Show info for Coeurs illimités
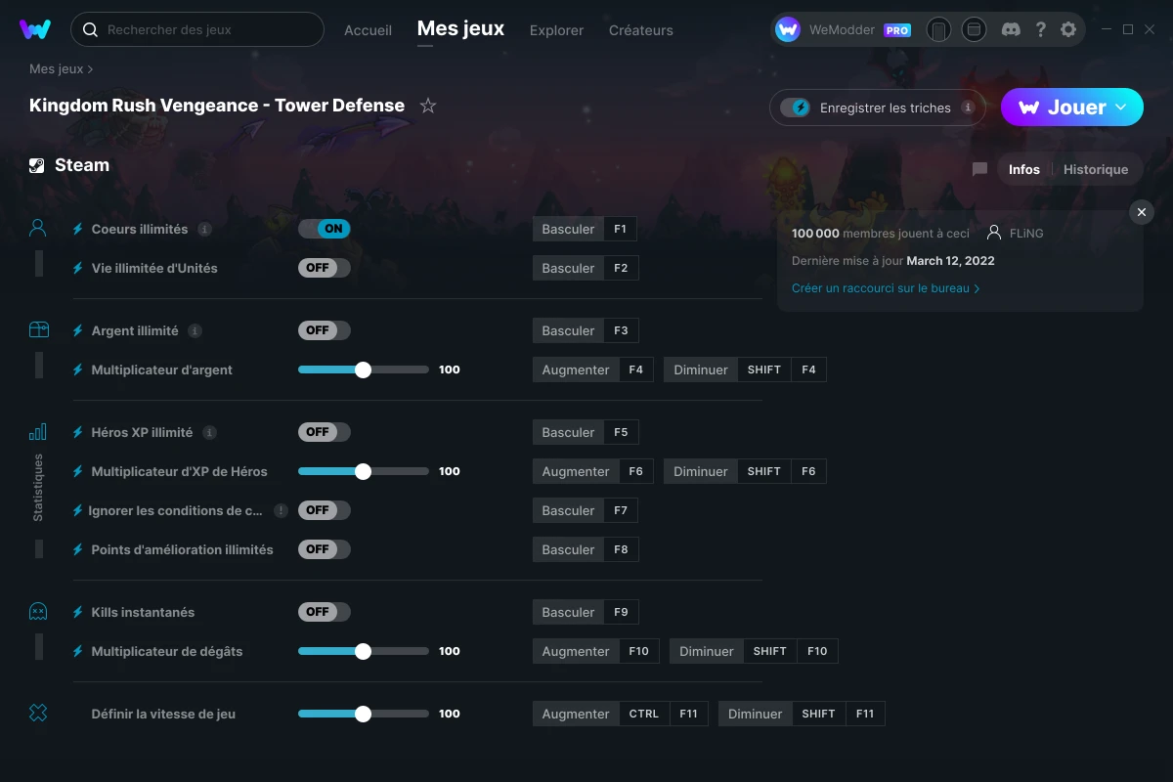This screenshot has height=782, width=1173. tap(204, 229)
